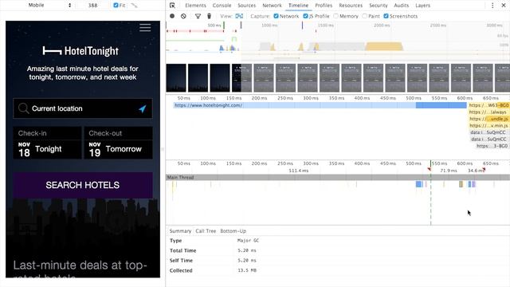Enable the Paint capture checkbox
Image resolution: width=510 pixels, height=287 pixels.
coord(365,16)
